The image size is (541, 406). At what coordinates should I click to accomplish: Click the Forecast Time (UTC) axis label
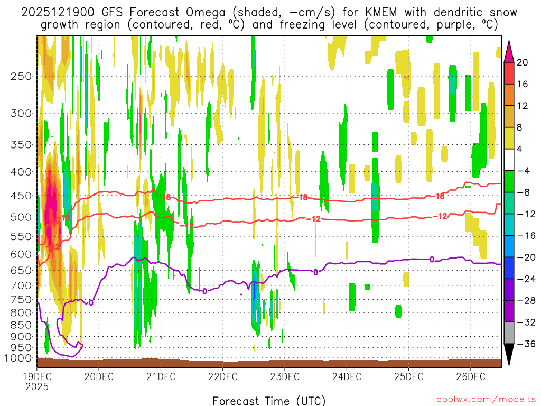click(x=269, y=401)
